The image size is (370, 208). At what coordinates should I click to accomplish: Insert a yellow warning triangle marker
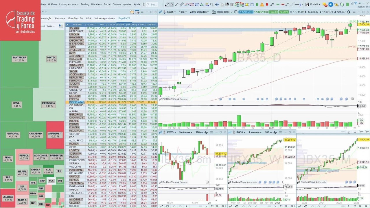pyautogui.click(x=262, y=5)
